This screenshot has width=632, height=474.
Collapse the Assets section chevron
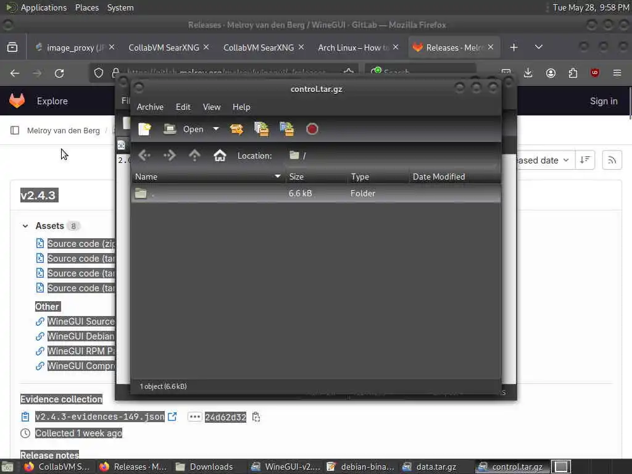(x=25, y=226)
